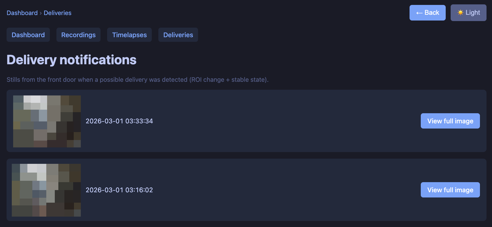Open the Deliveries nav tab
Viewport: 492px width, 227px height.
(178, 35)
